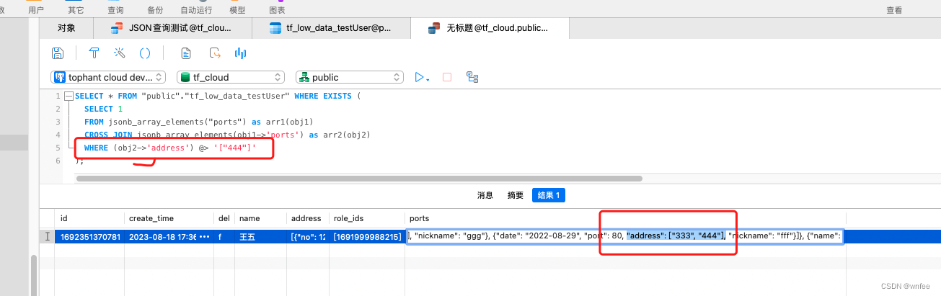Open the 自动运行 toolbar section

[x=197, y=10]
